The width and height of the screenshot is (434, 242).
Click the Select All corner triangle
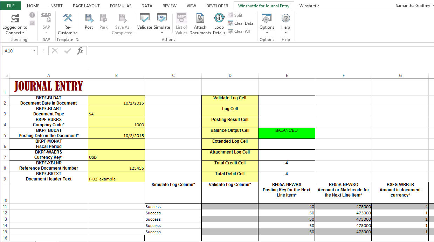coord(6,76)
